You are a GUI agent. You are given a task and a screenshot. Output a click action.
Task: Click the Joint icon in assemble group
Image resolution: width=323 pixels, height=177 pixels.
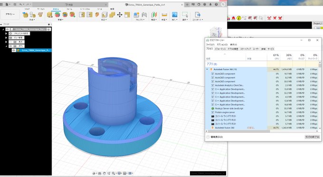click(x=144, y=15)
